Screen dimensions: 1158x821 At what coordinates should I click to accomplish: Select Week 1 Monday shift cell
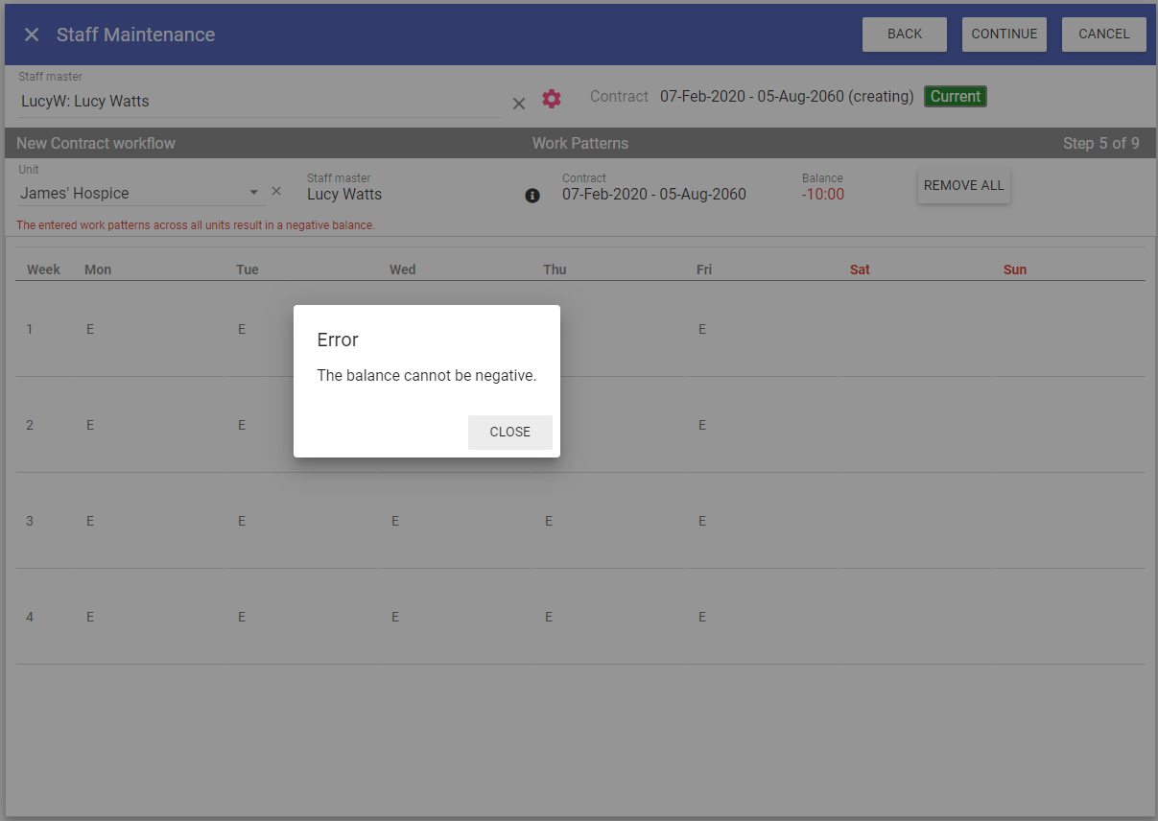90,329
